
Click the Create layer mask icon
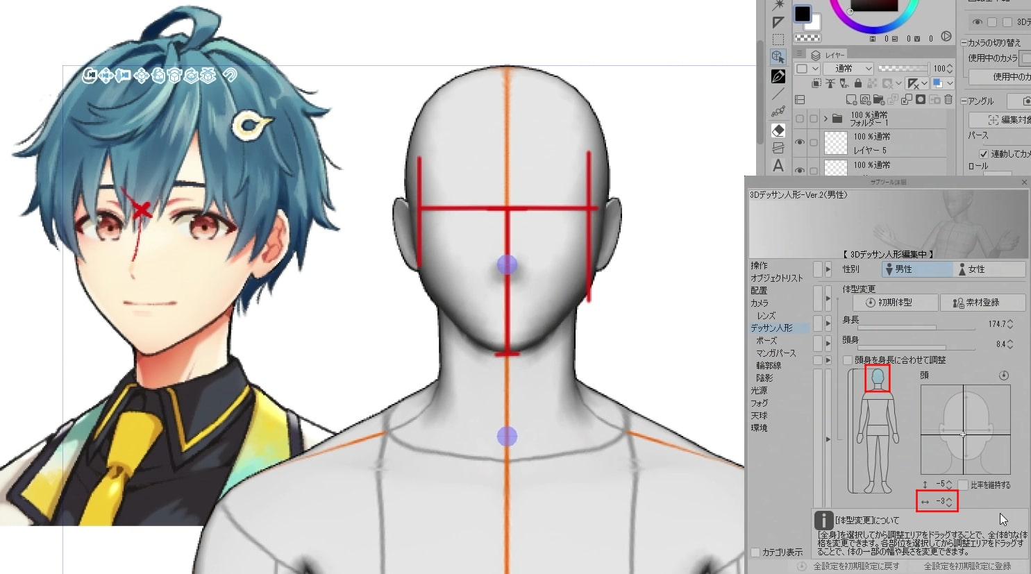tap(921, 100)
